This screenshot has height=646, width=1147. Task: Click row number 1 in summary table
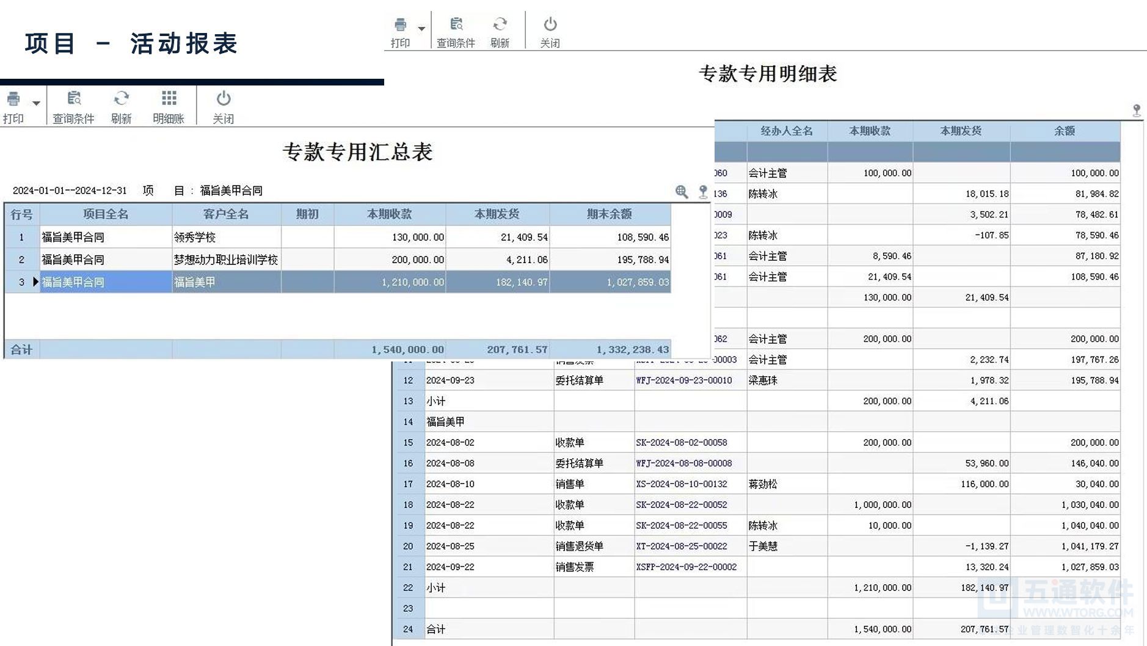coord(21,237)
